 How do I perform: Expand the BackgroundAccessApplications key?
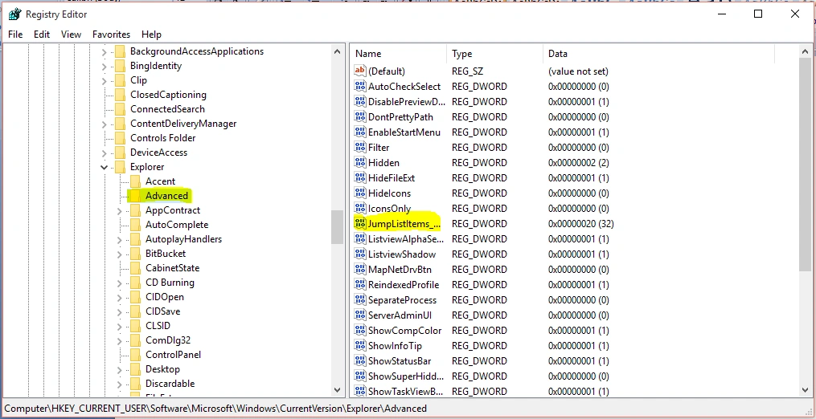(x=104, y=51)
